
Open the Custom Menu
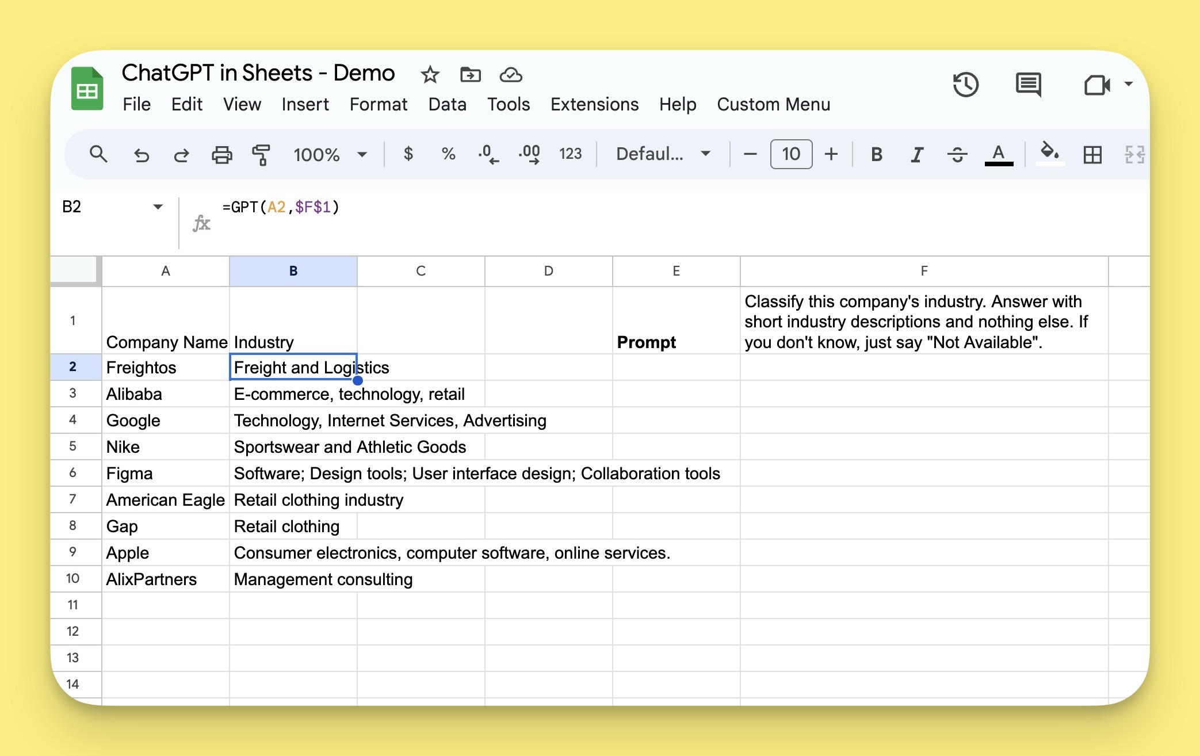point(774,104)
